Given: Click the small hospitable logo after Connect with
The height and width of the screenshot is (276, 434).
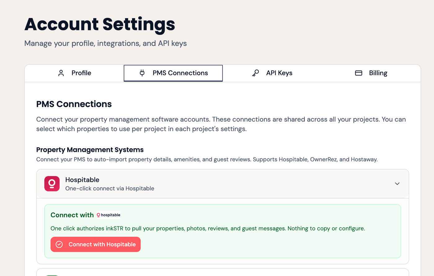Looking at the screenshot, I should pos(108,215).
